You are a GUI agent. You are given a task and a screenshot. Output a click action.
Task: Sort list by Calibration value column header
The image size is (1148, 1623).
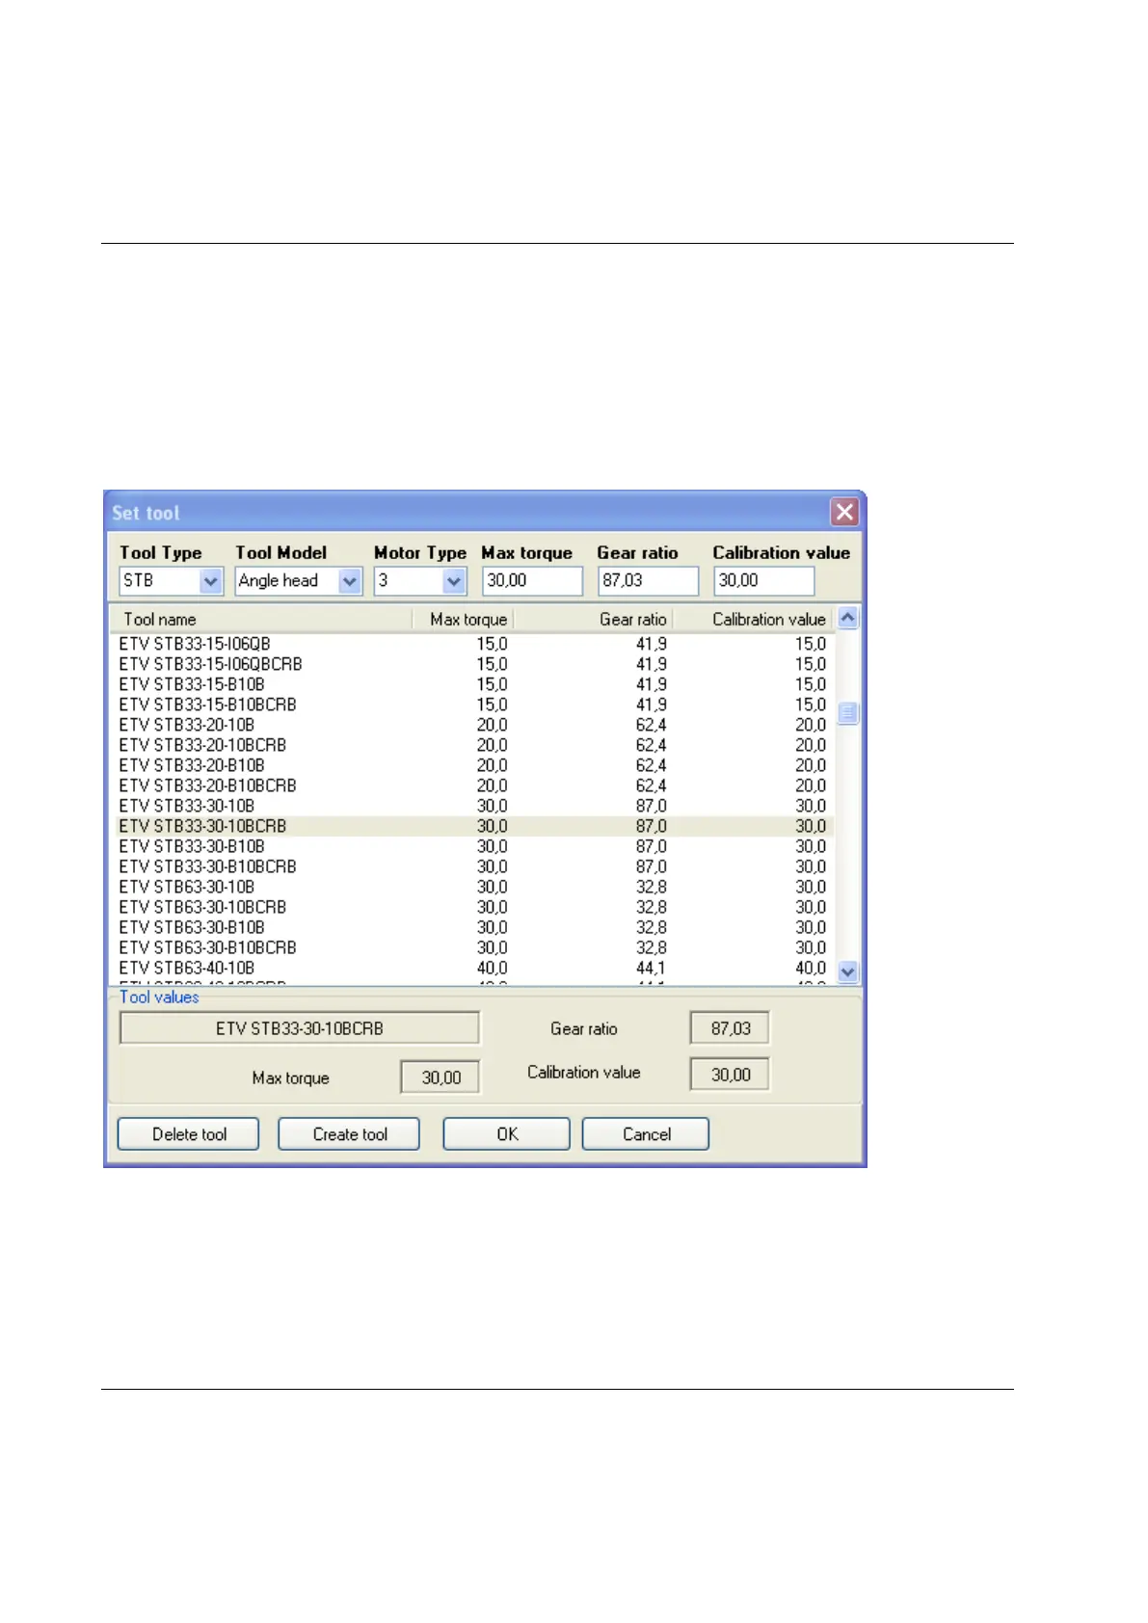753,620
